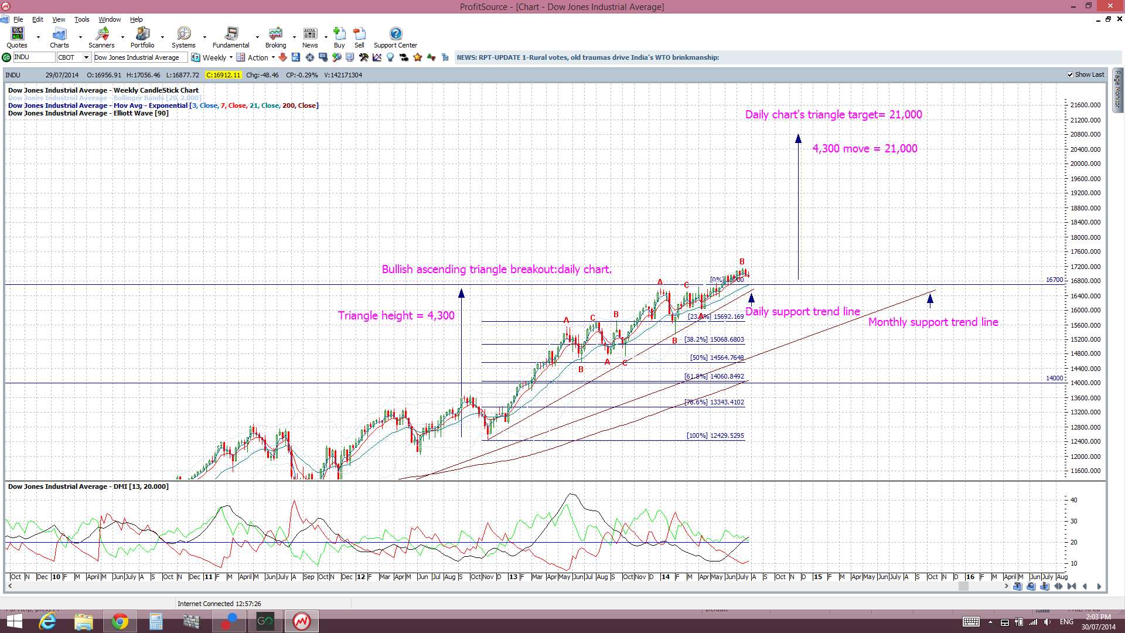Click the taskbar volume speaker icon

[1047, 622]
